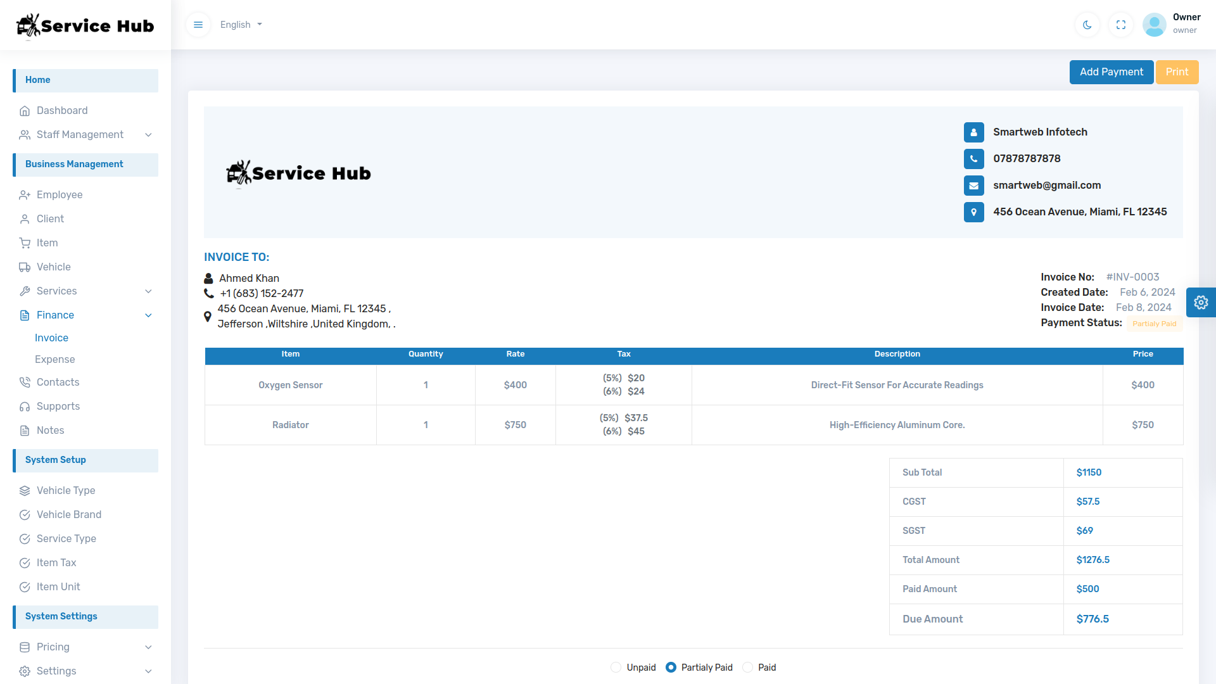Image resolution: width=1216 pixels, height=684 pixels.
Task: Open the Invoice submenu item
Action: pyautogui.click(x=51, y=338)
